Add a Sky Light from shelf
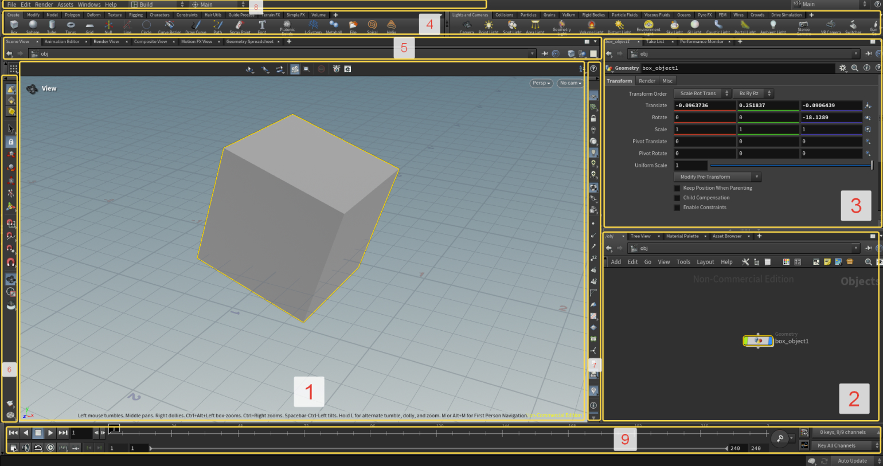883x466 pixels. tap(674, 26)
